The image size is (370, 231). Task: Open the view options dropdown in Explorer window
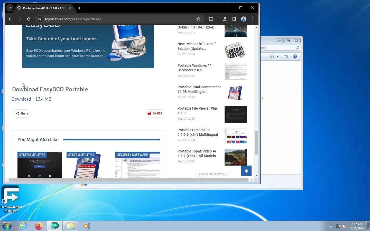pos(277,56)
